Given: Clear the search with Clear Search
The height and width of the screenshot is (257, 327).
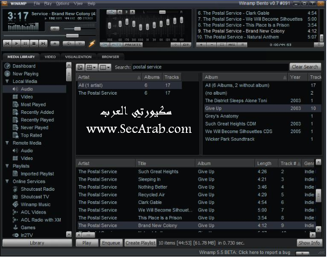Looking at the screenshot, I should (305, 67).
